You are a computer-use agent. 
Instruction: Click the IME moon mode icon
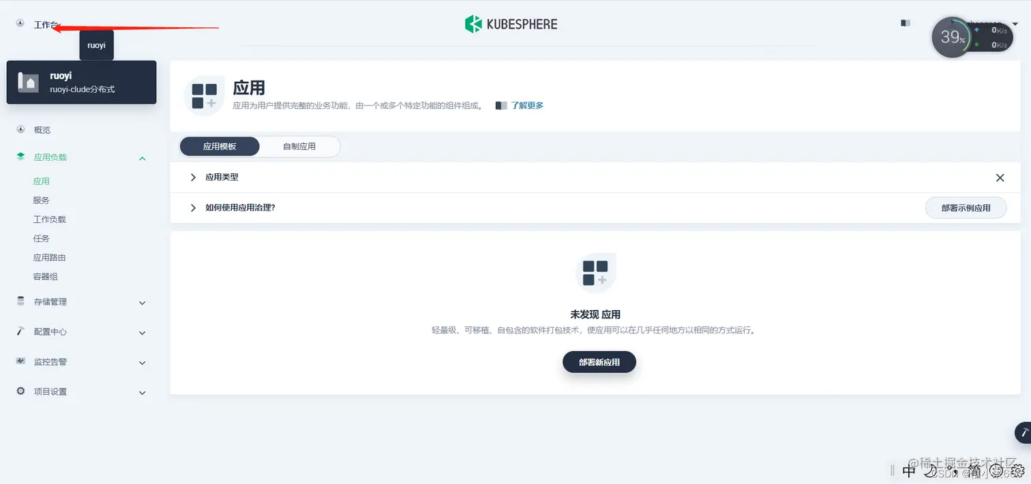click(x=930, y=471)
